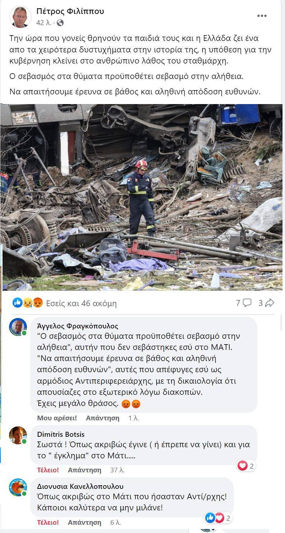The width and height of the screenshot is (285, 533).
Task: Click the globe public audience icon
Action: point(60,23)
